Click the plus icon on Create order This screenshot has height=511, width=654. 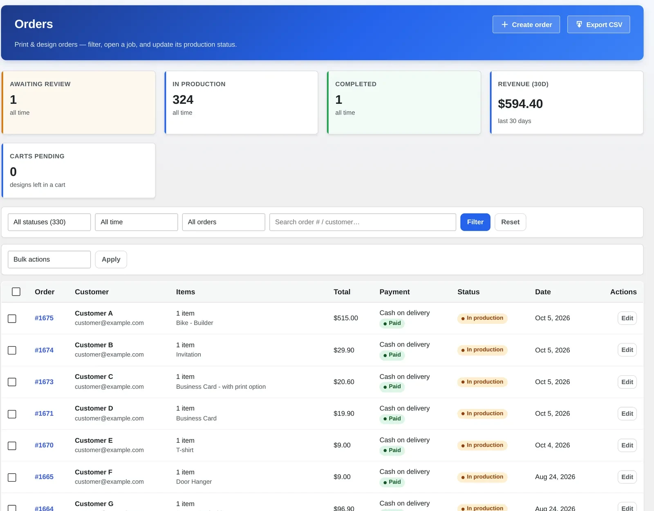click(504, 25)
